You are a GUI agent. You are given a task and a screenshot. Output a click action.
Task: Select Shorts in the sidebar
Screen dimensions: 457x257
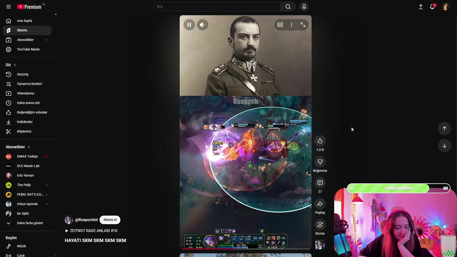[x=27, y=30]
